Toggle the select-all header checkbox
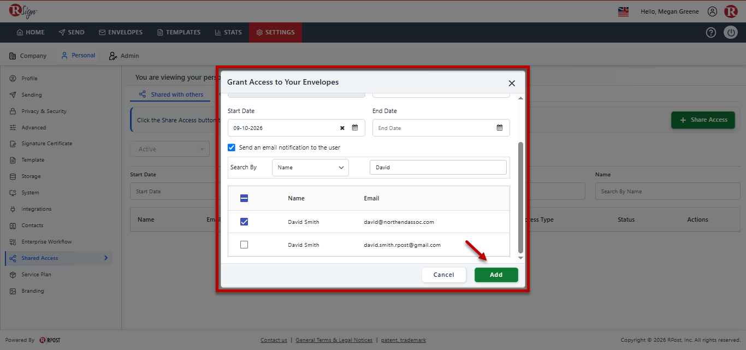This screenshot has height=350, width=746. 244,198
